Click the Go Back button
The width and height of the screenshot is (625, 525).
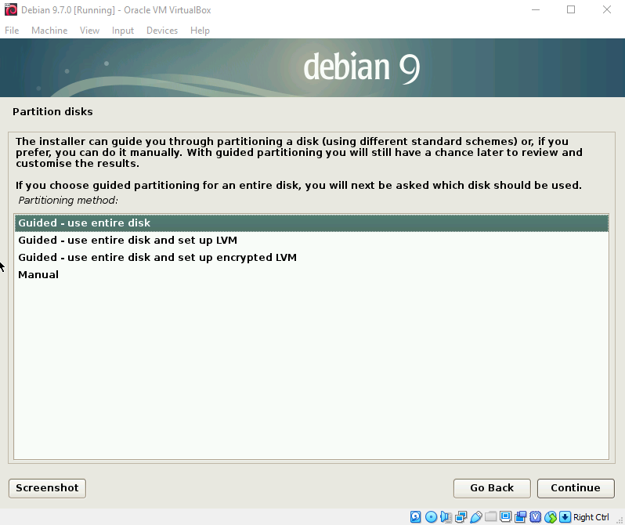pos(492,488)
